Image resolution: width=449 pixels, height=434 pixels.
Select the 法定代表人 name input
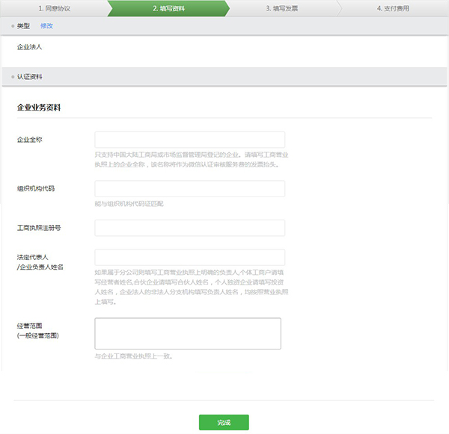click(189, 257)
